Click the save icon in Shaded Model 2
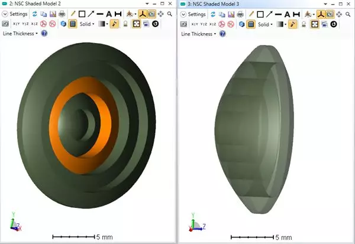 52,14
